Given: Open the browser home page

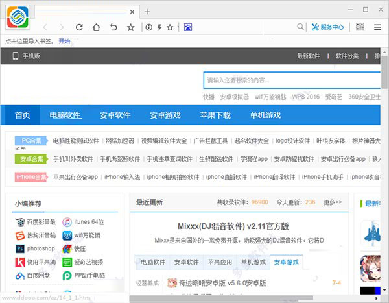Looking at the screenshot, I should pyautogui.click(x=96, y=27).
